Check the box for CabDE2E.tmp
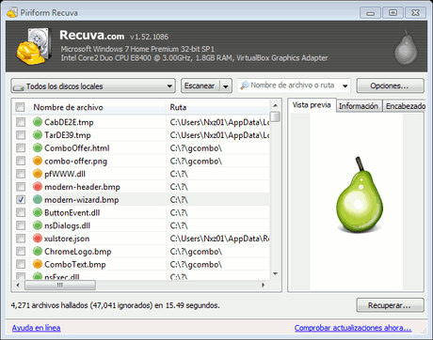The height and width of the screenshot is (340, 433). [x=21, y=122]
